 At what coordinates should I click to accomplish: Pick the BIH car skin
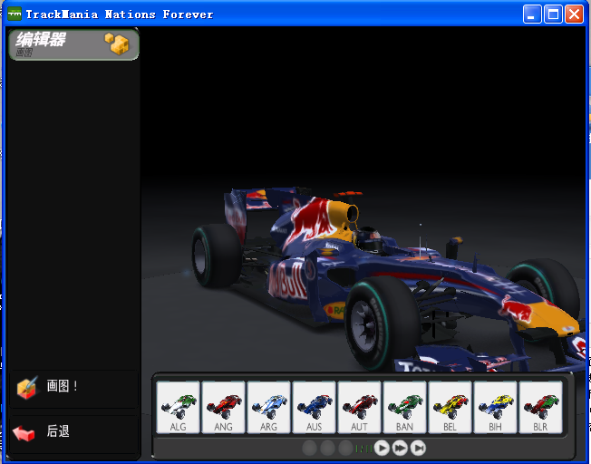(495, 407)
